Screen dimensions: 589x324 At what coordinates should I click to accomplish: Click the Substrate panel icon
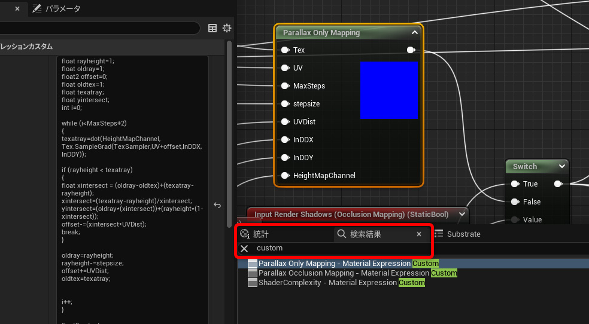pos(439,234)
